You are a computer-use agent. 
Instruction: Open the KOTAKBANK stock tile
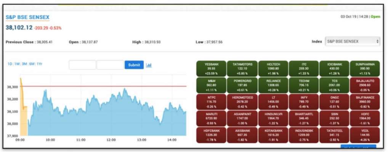273,135
